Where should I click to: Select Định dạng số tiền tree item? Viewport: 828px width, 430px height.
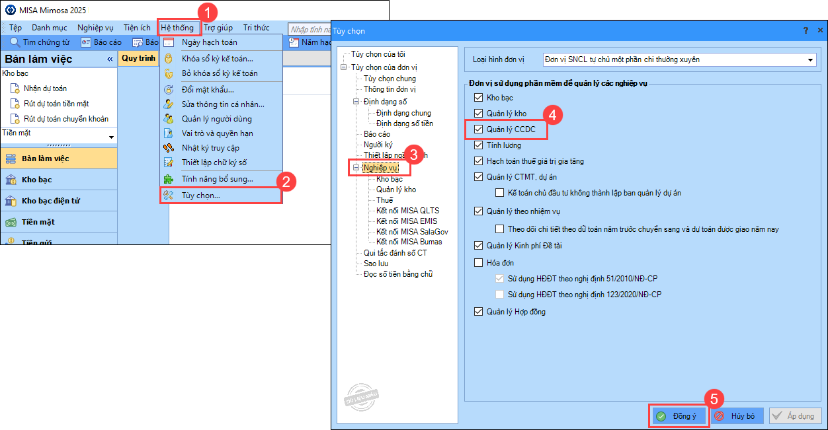405,124
